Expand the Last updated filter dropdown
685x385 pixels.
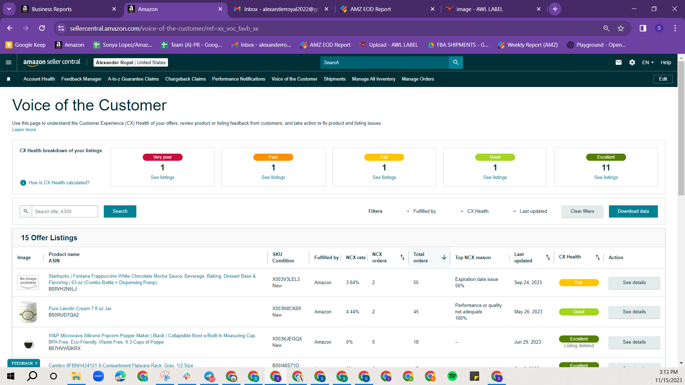(x=530, y=211)
